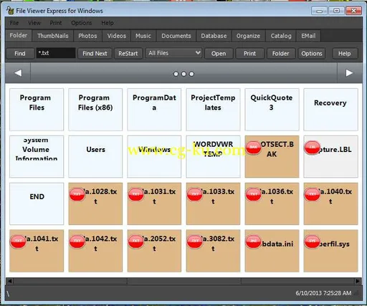Switch to the EMail tab

308,36
